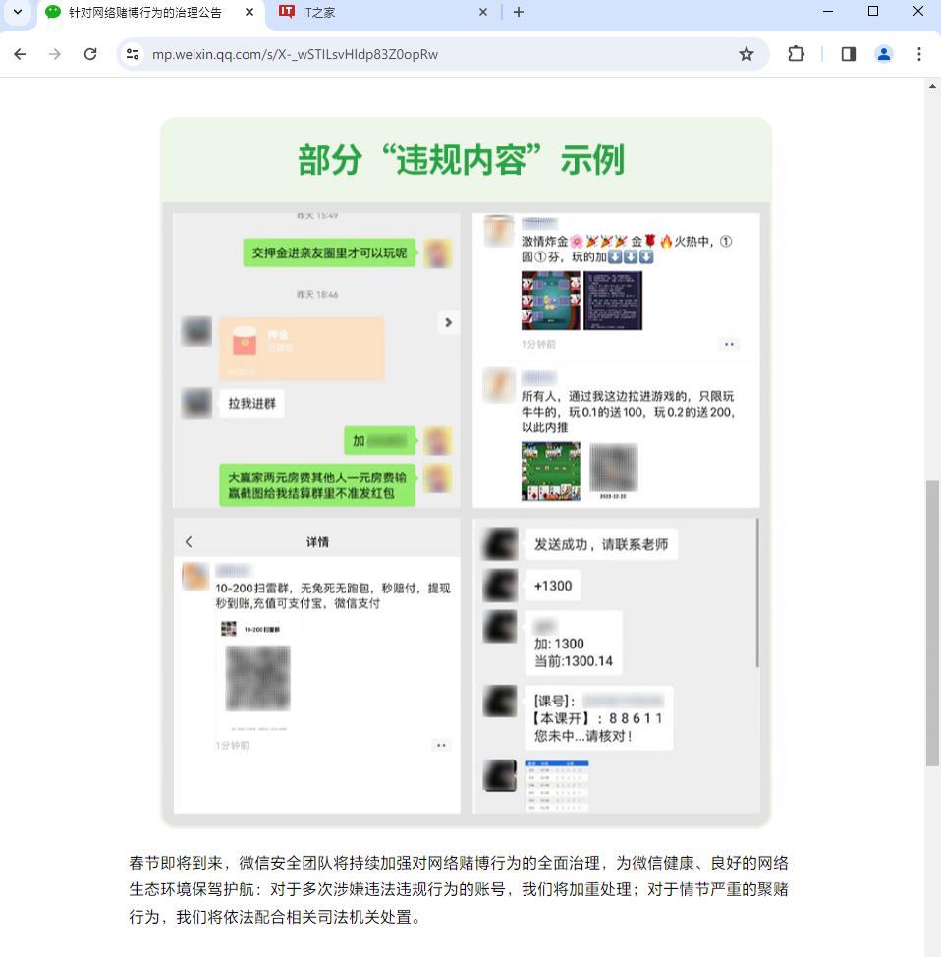The image size is (941, 957).
Task: Open a new tab with the plus button
Action: tap(517, 12)
